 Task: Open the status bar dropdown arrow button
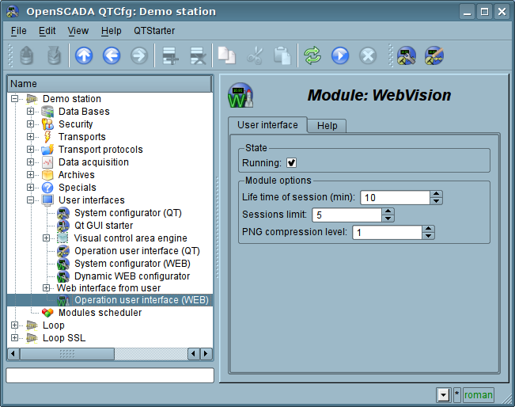coord(443,395)
